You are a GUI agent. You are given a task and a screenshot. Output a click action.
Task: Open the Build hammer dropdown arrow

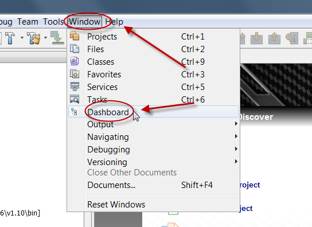(x=22, y=38)
